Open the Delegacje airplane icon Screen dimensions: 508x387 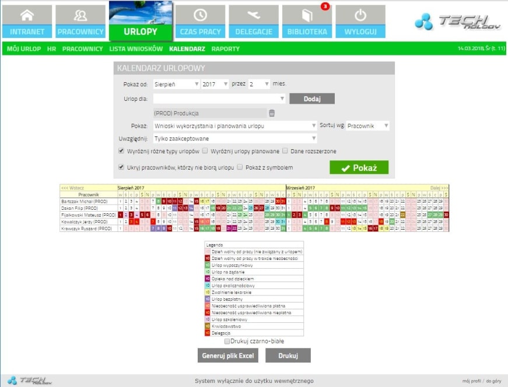click(253, 16)
